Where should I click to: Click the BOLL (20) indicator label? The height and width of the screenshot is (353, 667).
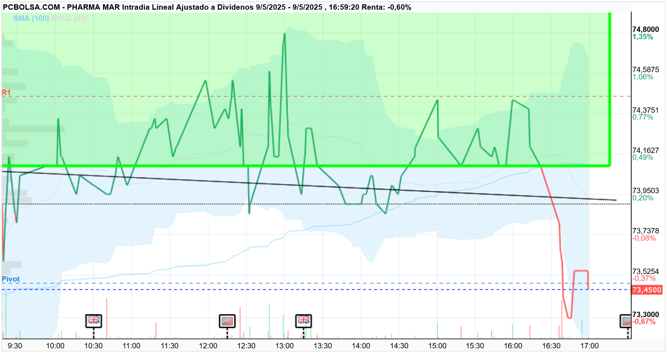[69, 18]
